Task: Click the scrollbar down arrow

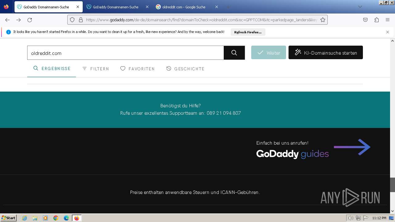Action: click(x=393, y=211)
